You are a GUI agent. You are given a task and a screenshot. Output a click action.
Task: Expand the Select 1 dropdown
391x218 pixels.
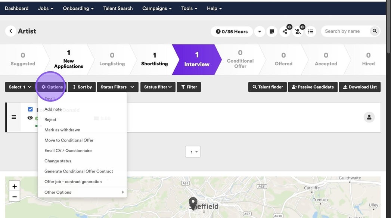(20, 87)
